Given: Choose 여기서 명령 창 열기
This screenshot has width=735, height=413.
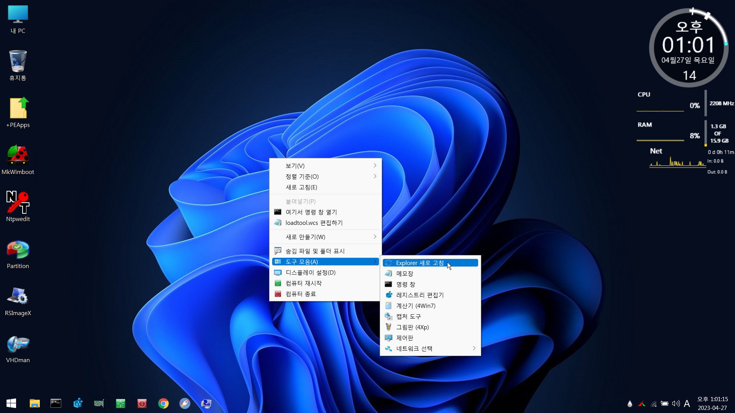Looking at the screenshot, I should point(325,212).
